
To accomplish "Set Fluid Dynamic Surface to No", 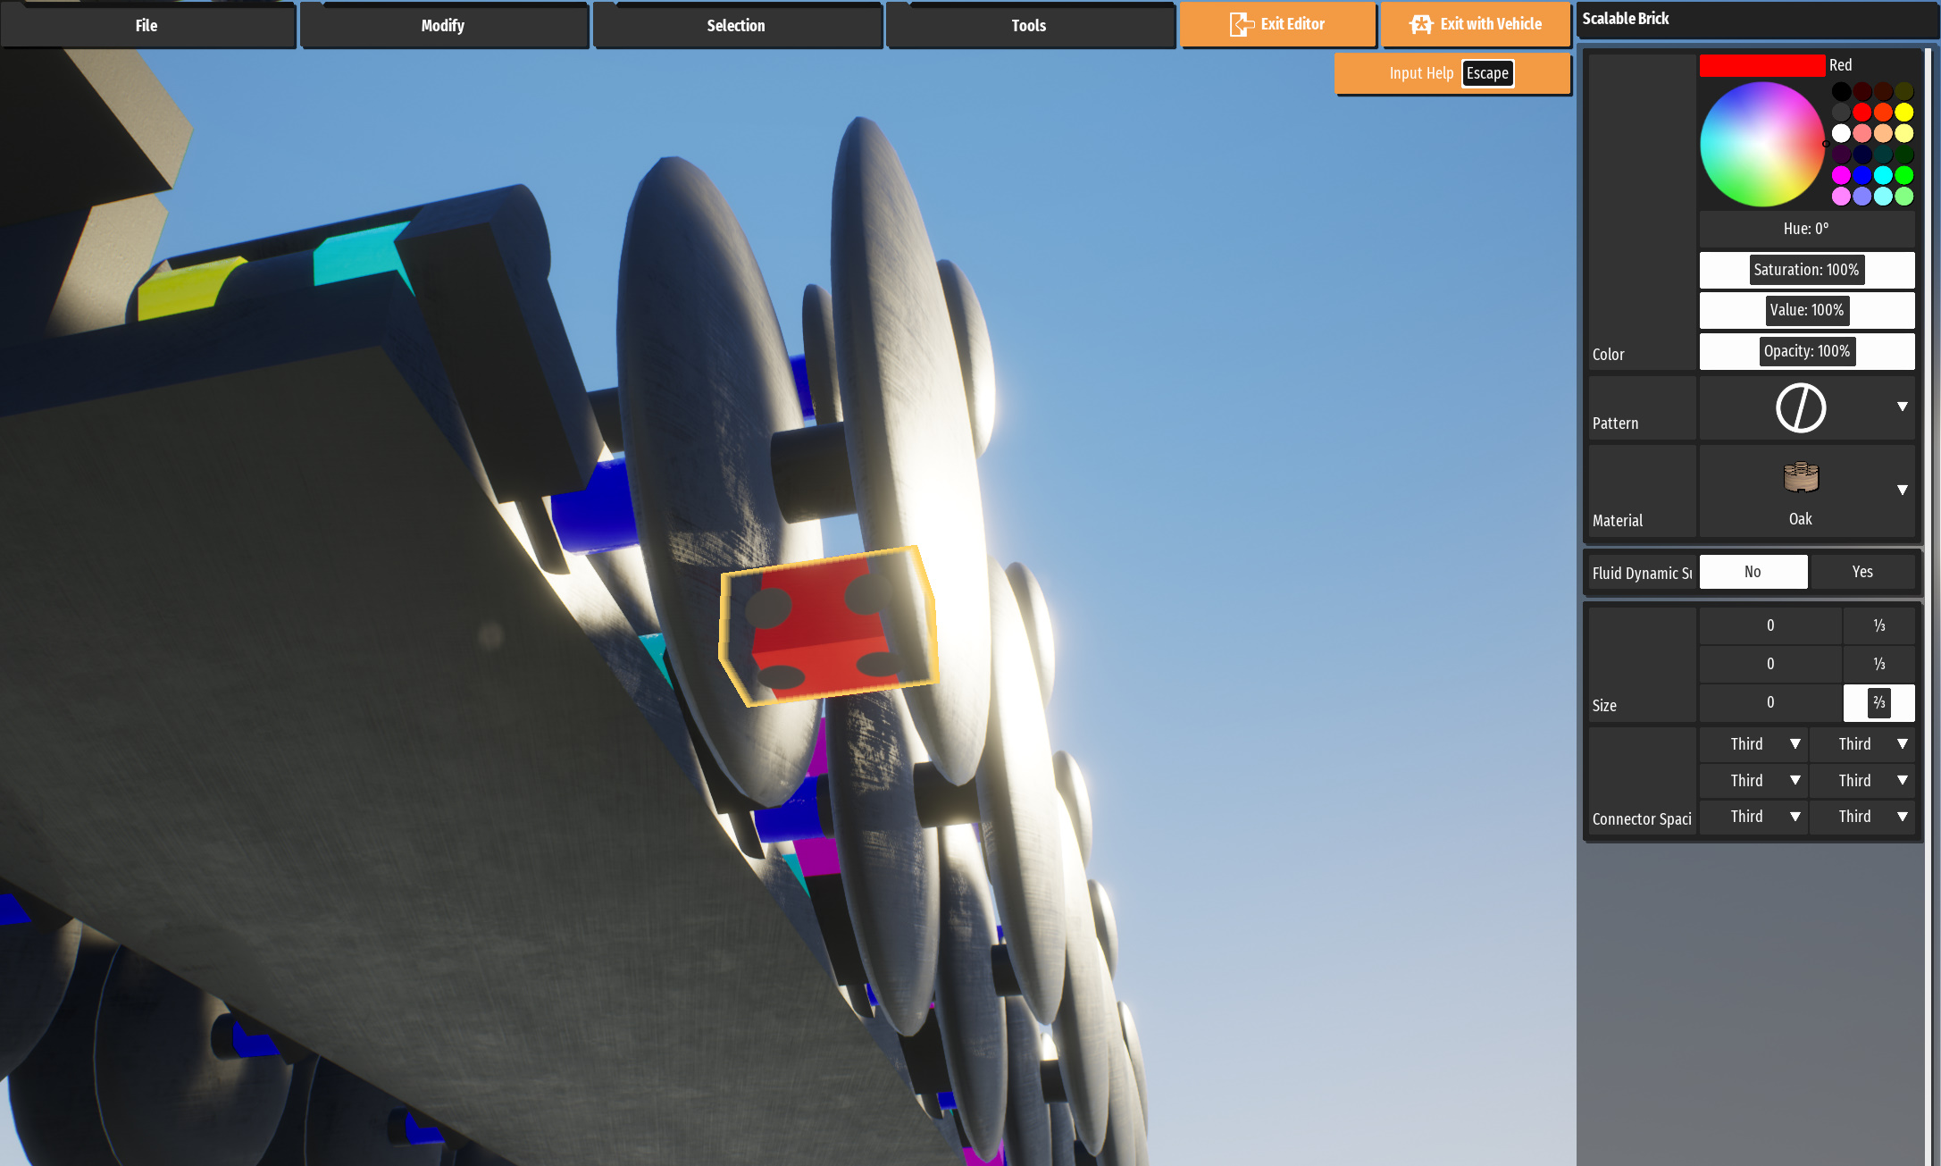I will 1753,572.
